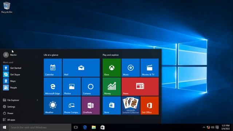The image size is (233, 131).
Task: Open the Store tile
Action: point(112,106)
